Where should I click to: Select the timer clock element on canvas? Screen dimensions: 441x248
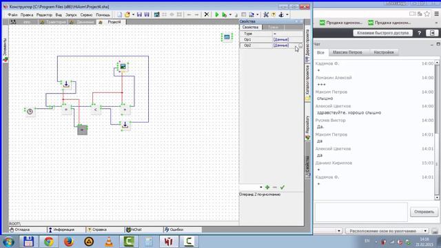point(30,112)
